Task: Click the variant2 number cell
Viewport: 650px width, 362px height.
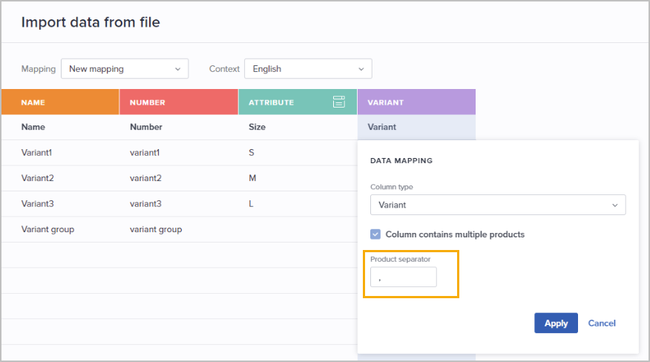Action: point(145,178)
